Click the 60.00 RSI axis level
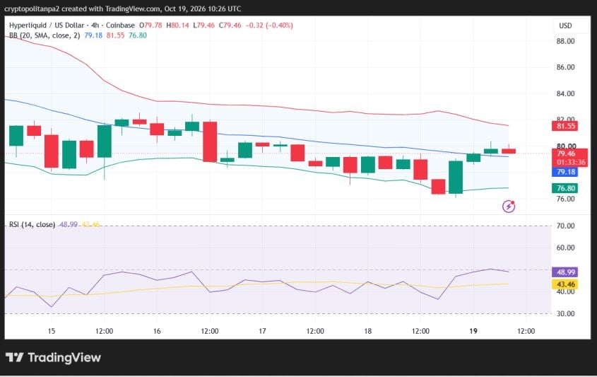The image size is (597, 377). [565, 248]
